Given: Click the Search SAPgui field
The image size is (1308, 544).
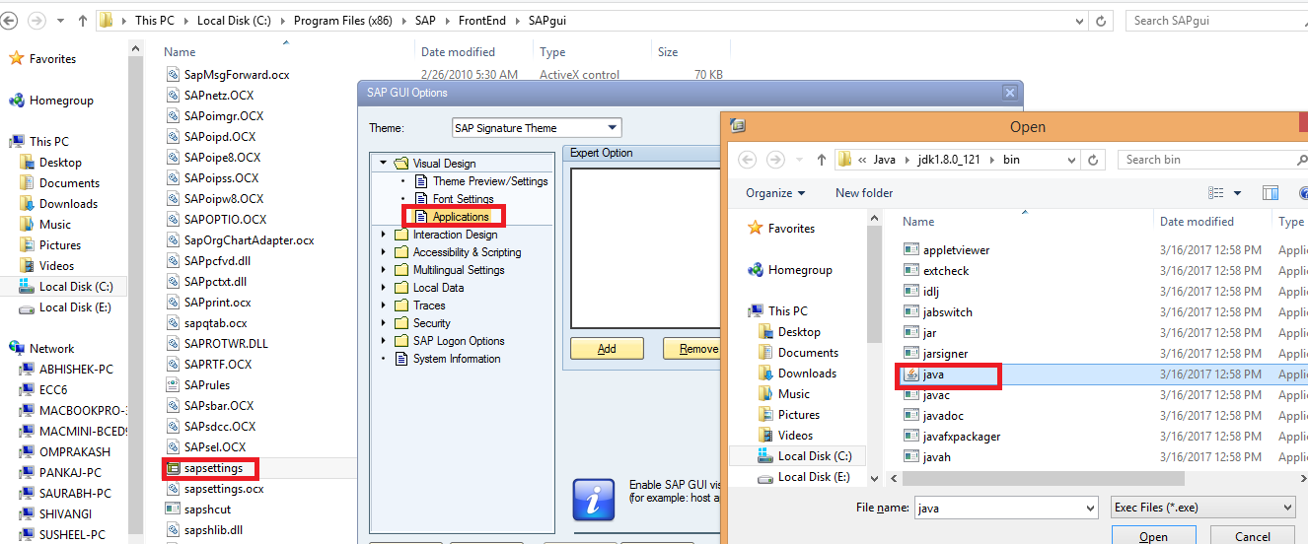Looking at the screenshot, I should [x=1215, y=20].
